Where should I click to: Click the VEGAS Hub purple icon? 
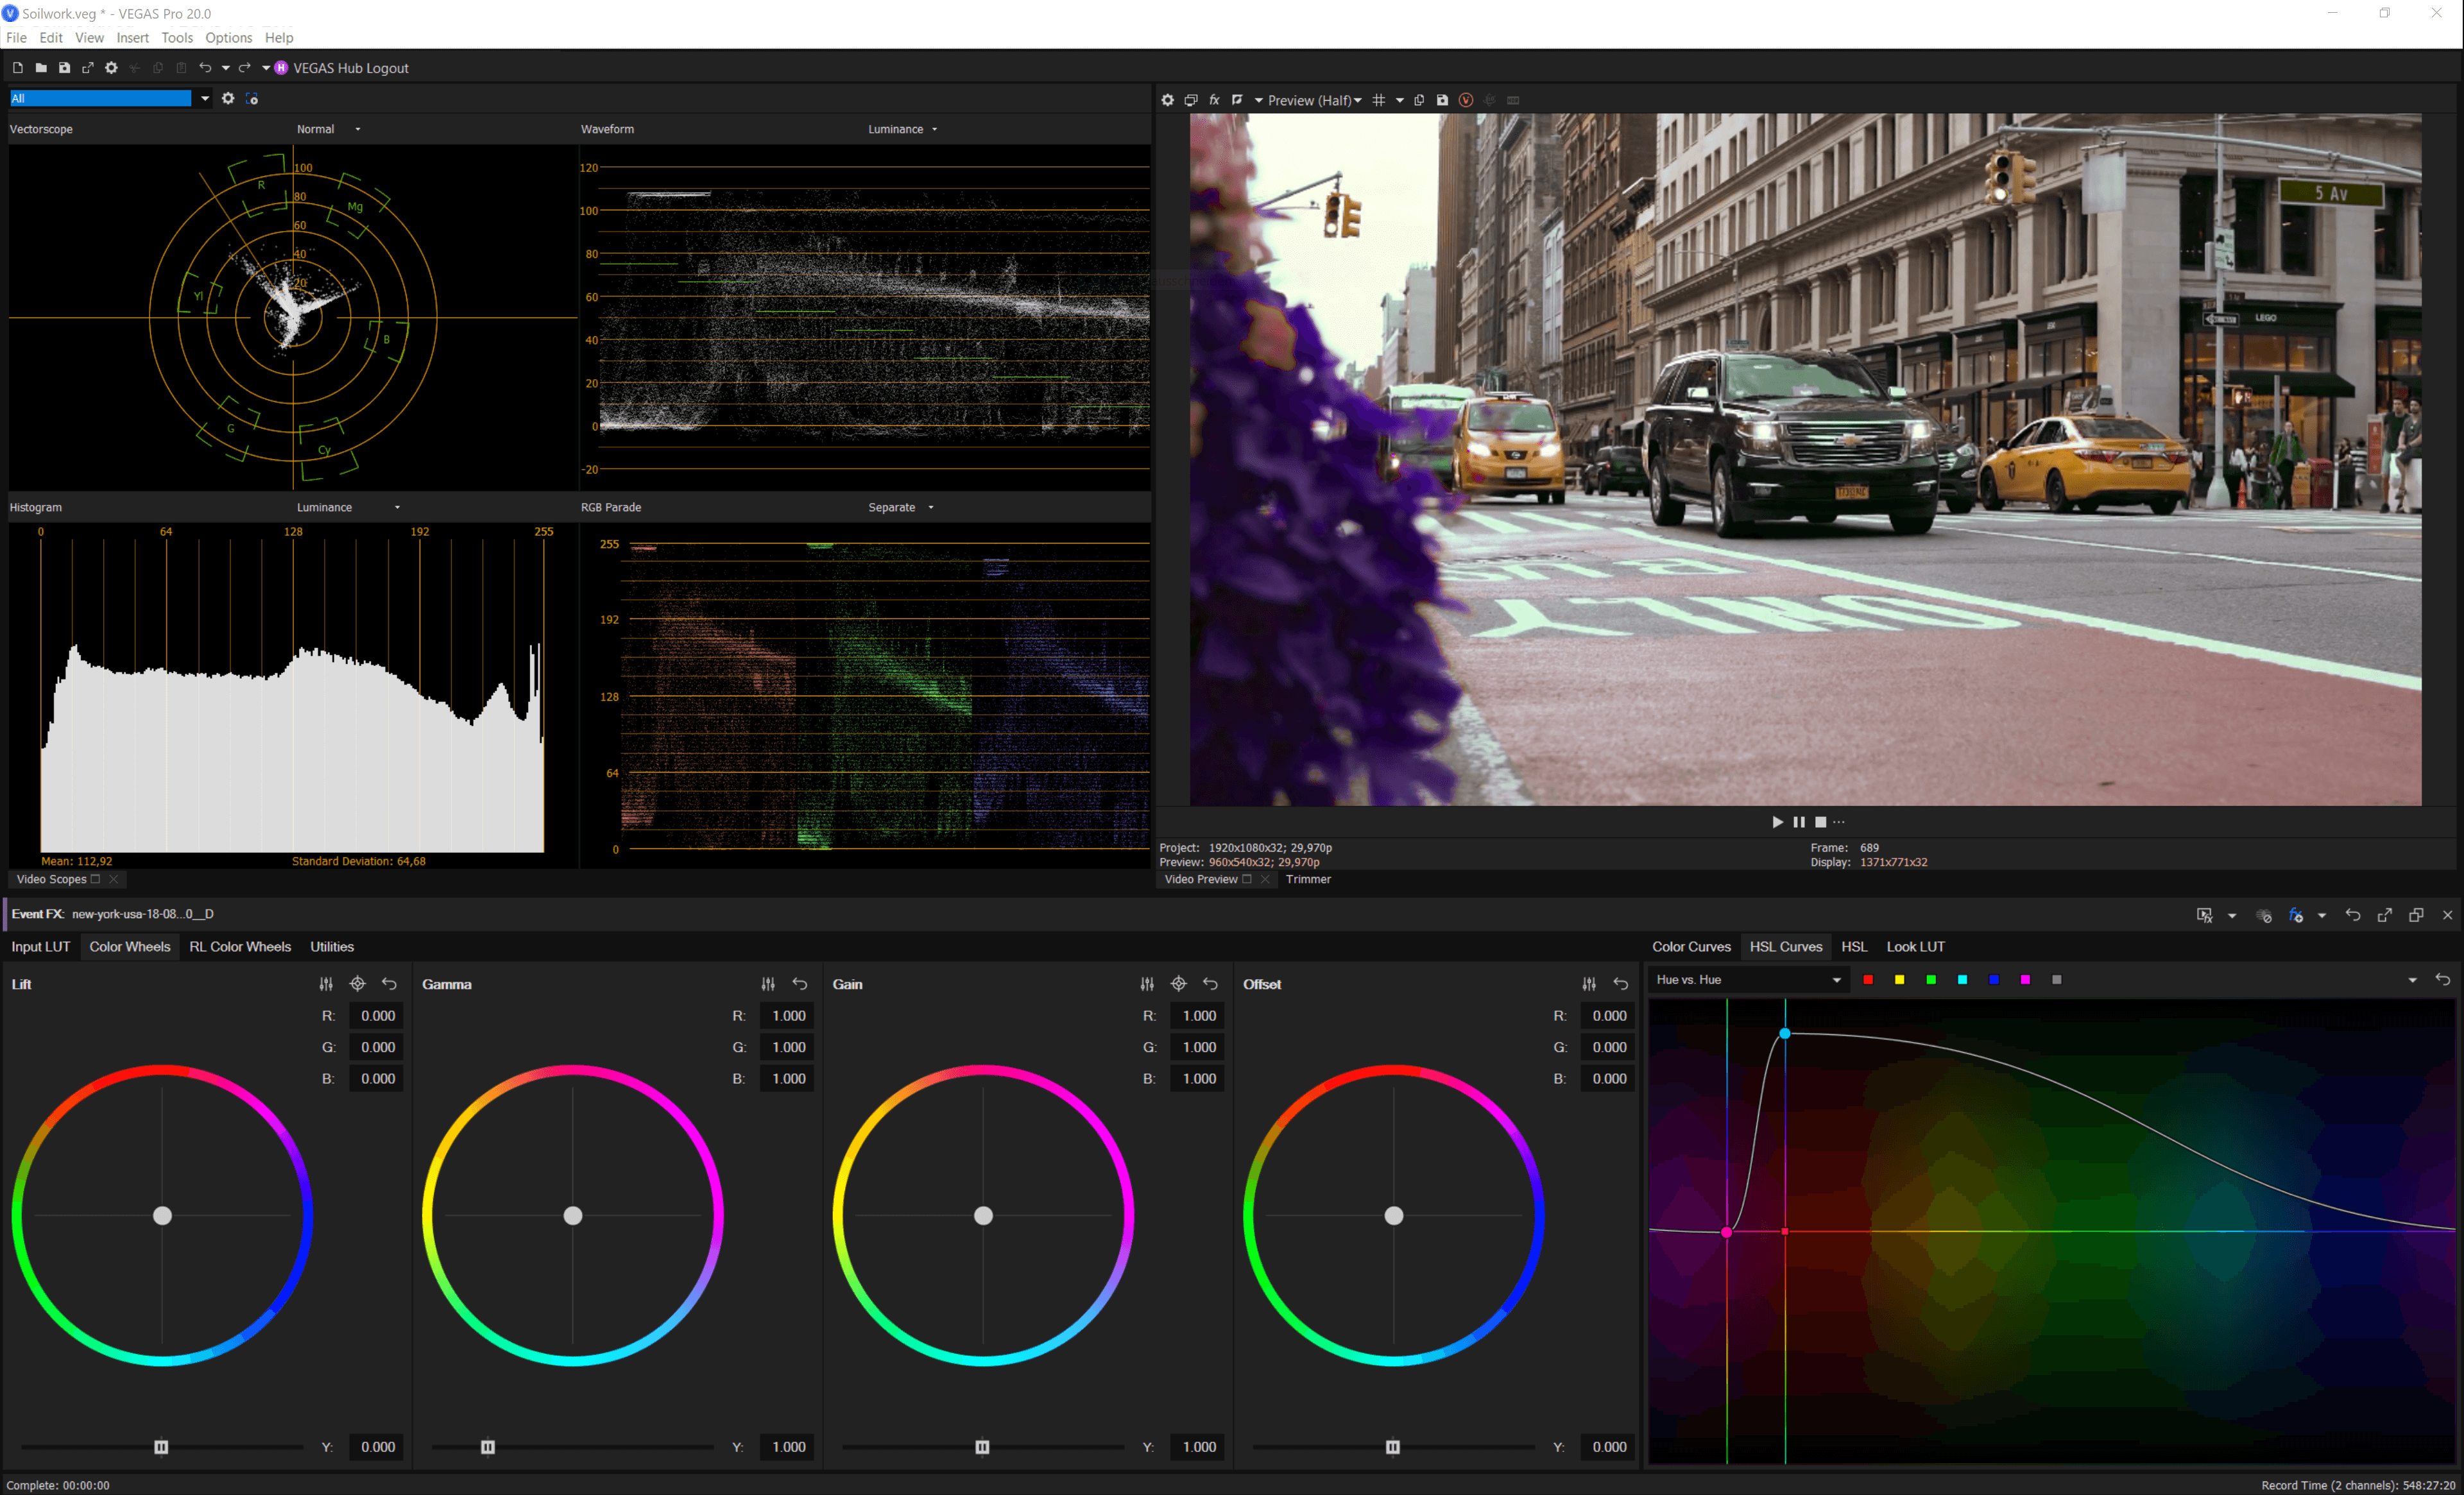[x=282, y=68]
